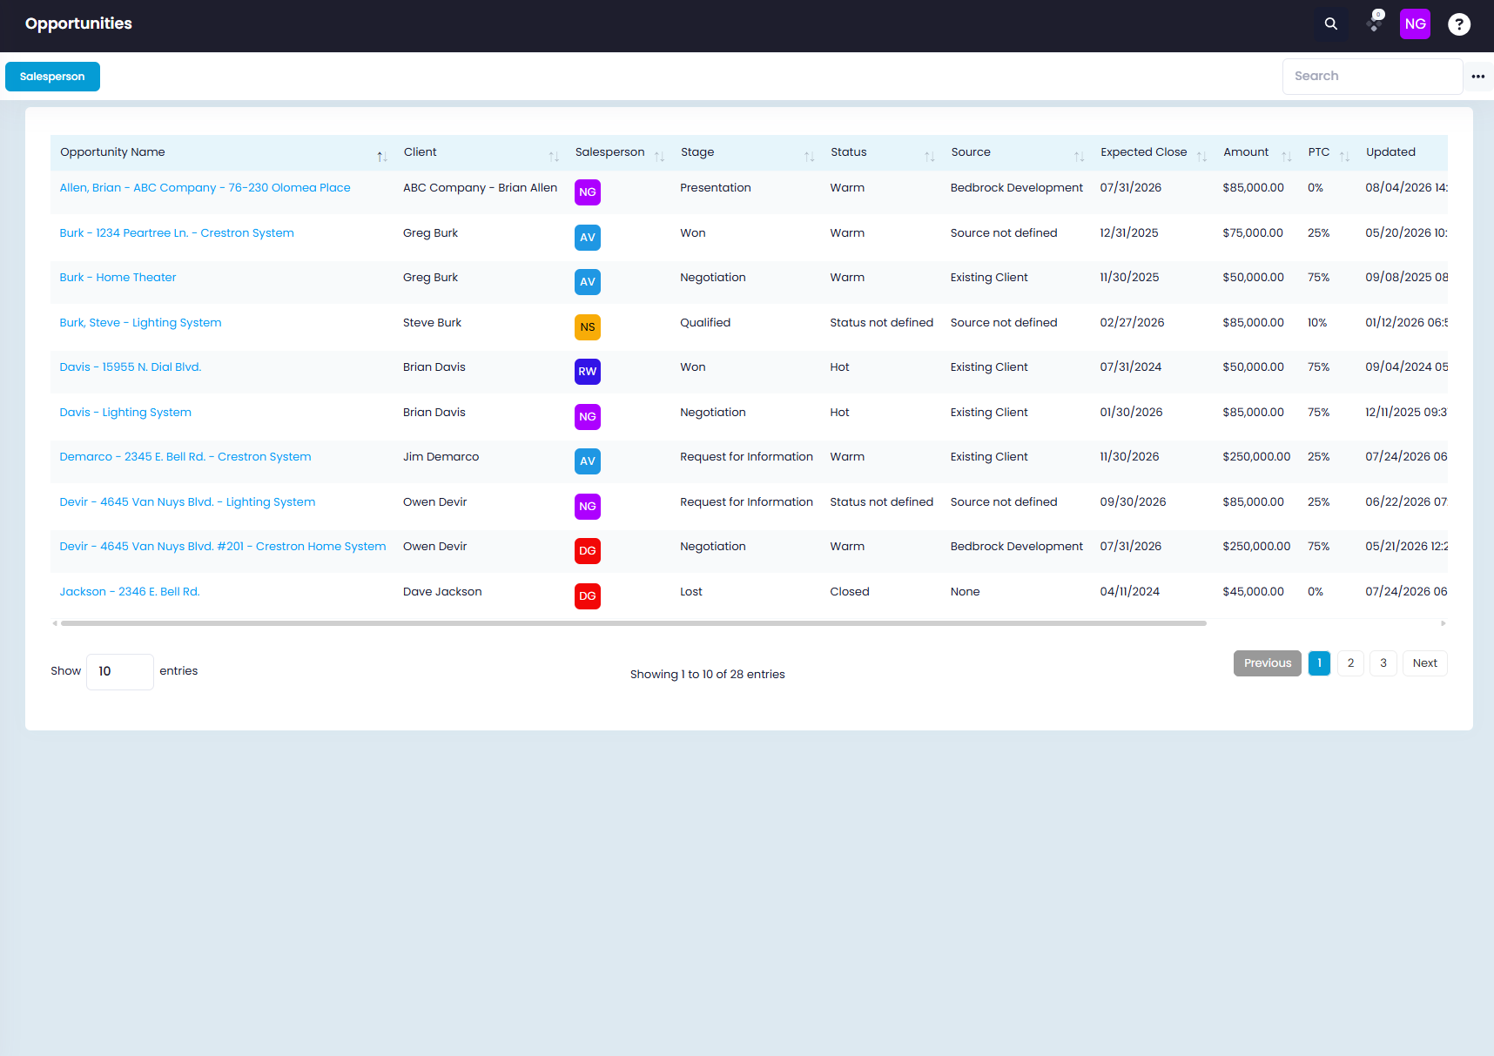This screenshot has height=1056, width=1494.
Task: Click '10%' PTC value
Action: (x=1317, y=323)
